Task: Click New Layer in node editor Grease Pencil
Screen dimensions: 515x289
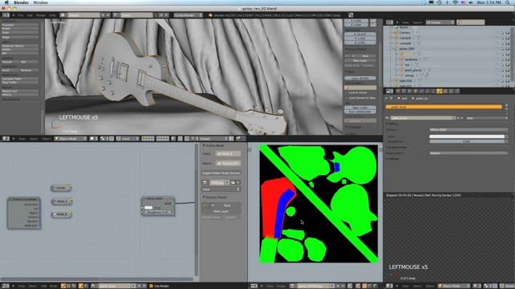Action: point(221,211)
